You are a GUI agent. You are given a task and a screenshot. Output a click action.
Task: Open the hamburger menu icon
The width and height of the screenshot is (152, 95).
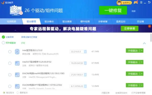141,3
